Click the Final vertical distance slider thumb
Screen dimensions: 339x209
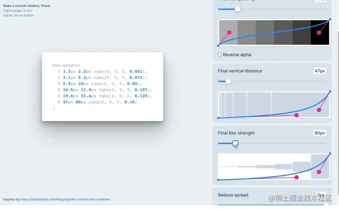click(228, 81)
